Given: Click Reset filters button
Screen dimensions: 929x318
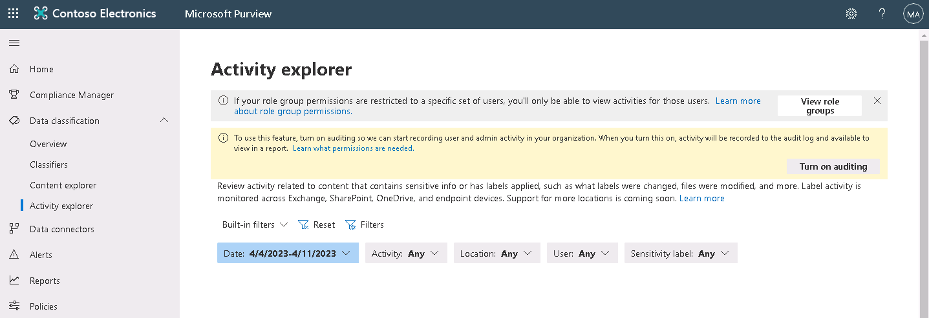Looking at the screenshot, I should point(317,224).
